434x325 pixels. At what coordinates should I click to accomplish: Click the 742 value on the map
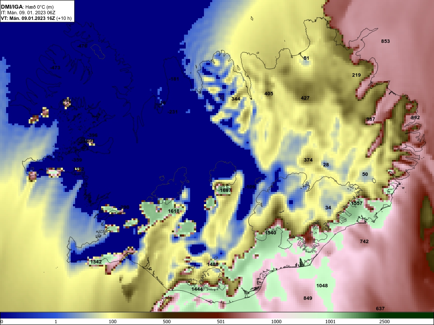364,241
